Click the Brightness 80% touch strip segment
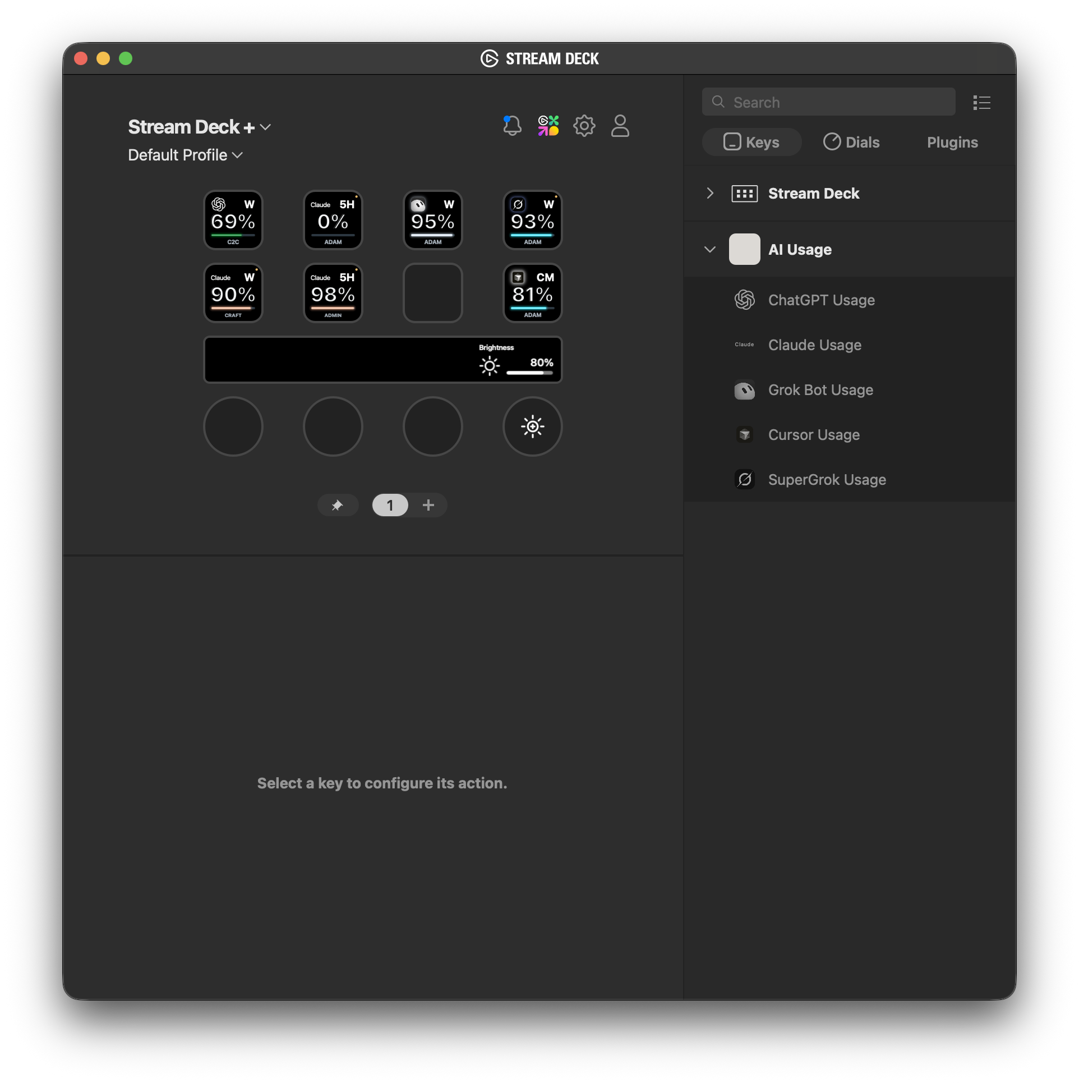 pos(516,360)
